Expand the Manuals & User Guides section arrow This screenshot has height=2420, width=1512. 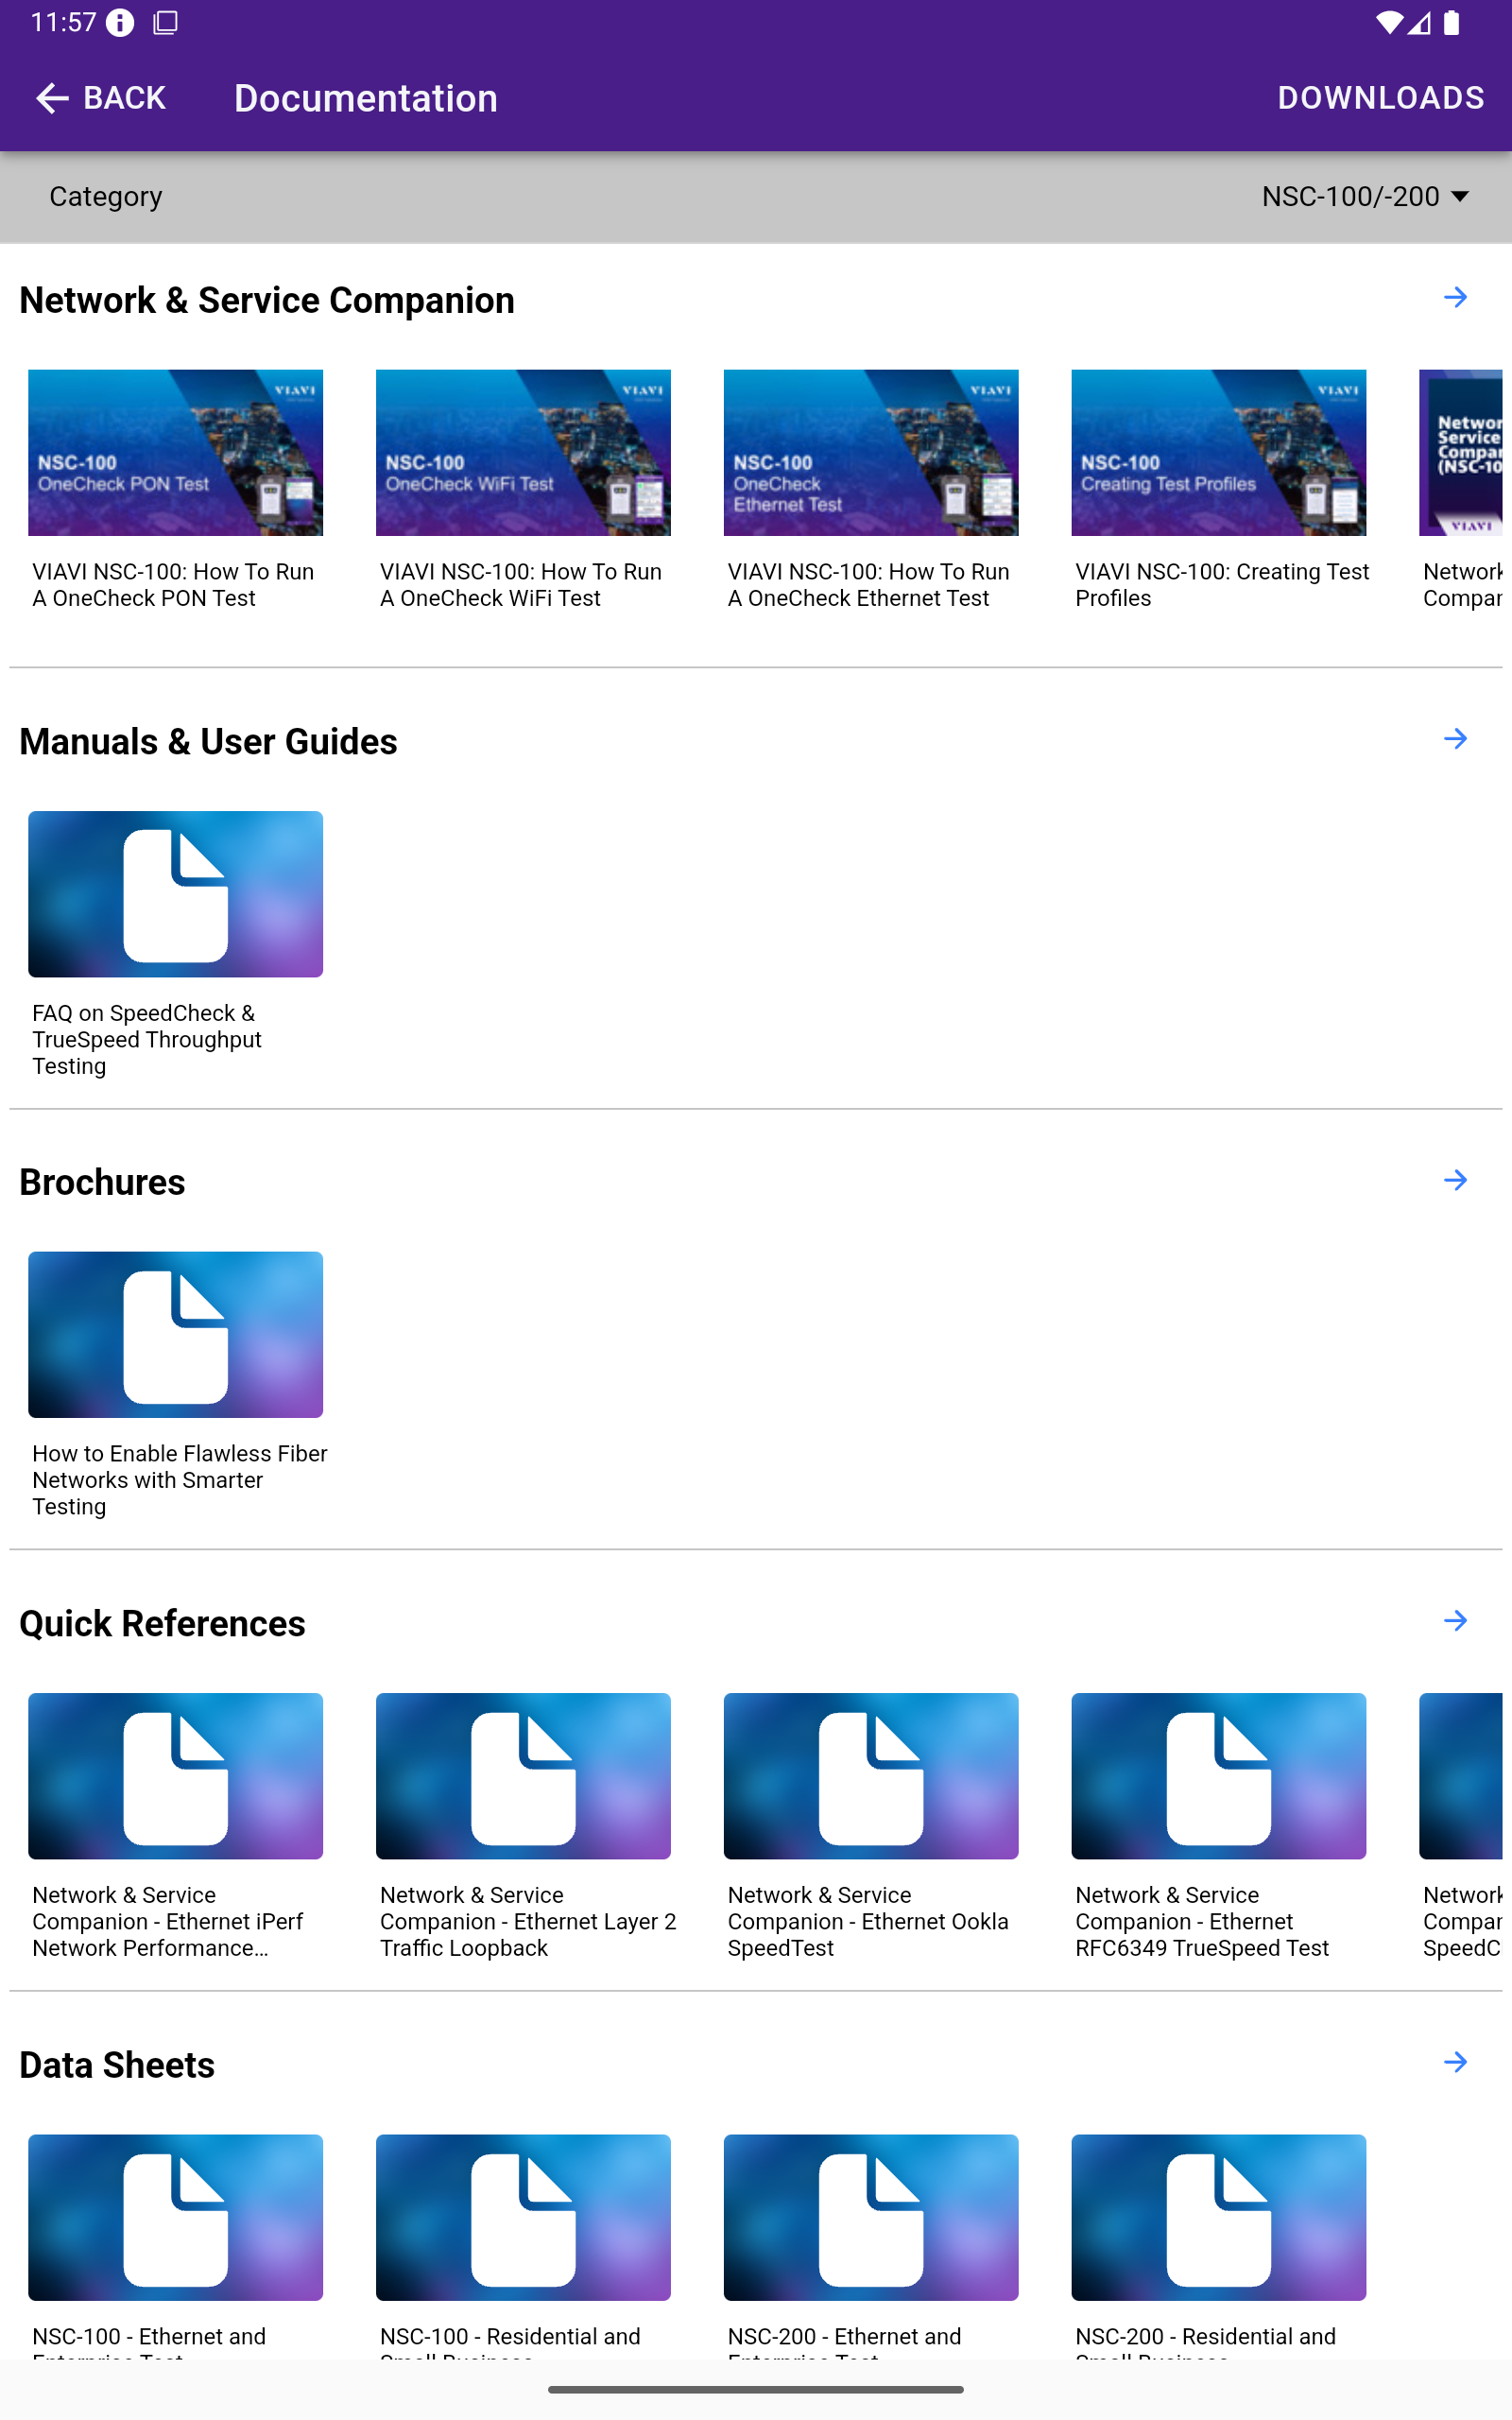[1455, 738]
